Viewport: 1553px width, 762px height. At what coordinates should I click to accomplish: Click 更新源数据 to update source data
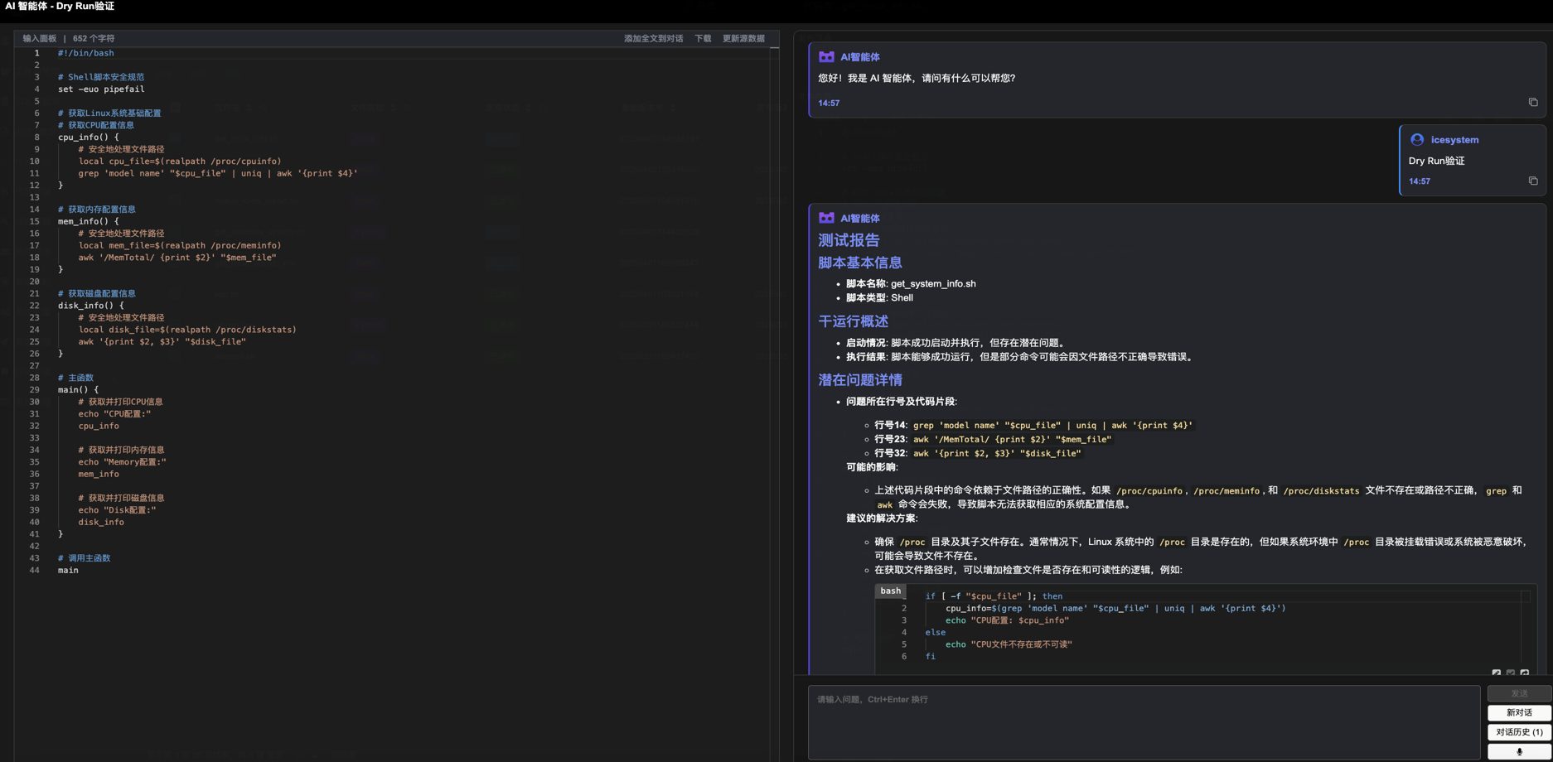[743, 38]
